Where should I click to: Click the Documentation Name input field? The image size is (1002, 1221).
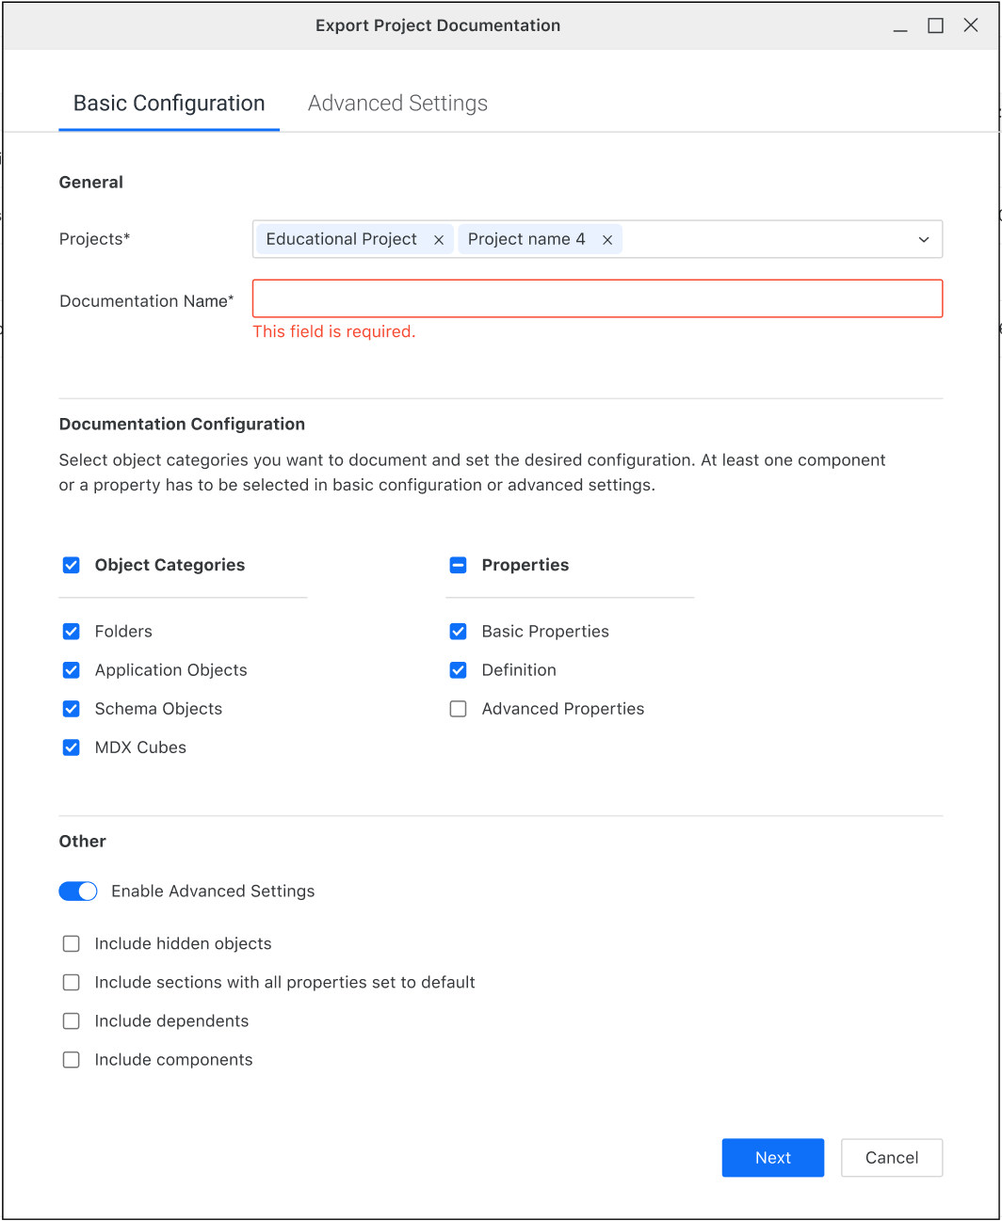pos(597,298)
